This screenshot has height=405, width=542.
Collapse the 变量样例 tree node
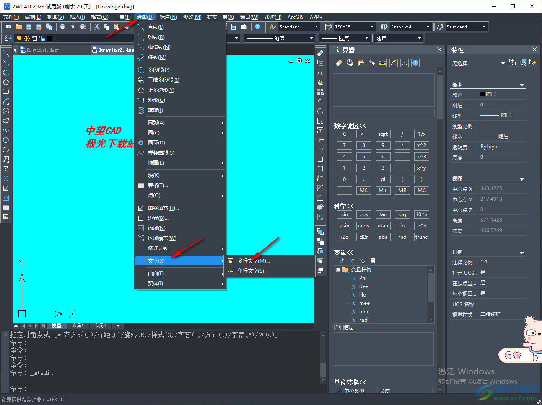click(x=338, y=270)
